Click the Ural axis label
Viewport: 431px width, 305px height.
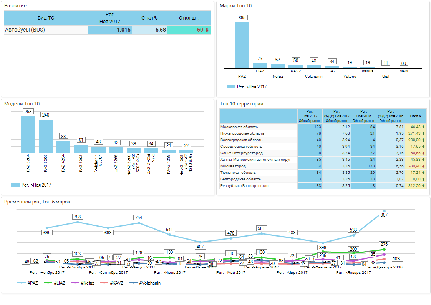pos(386,77)
